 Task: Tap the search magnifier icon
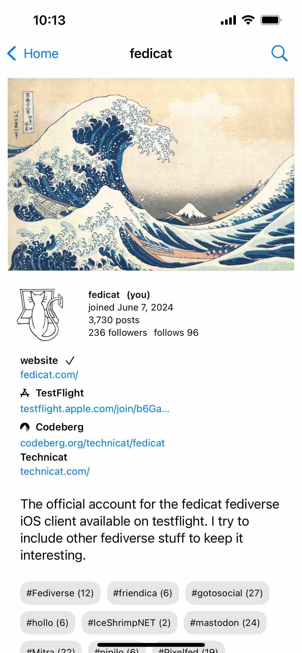pyautogui.click(x=279, y=54)
